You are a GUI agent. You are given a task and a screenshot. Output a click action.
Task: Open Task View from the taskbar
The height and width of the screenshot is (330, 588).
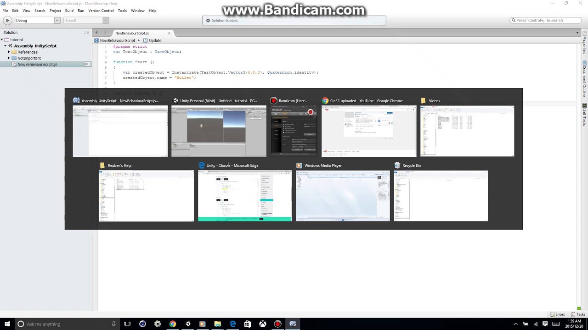128,324
